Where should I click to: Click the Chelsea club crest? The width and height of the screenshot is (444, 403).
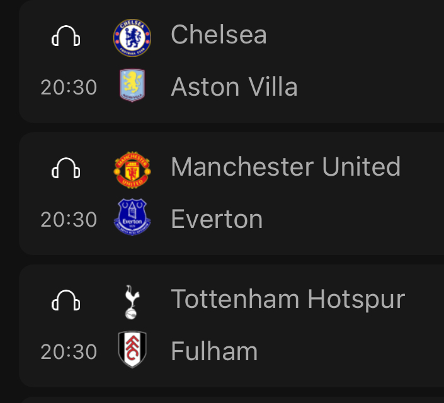click(x=132, y=38)
